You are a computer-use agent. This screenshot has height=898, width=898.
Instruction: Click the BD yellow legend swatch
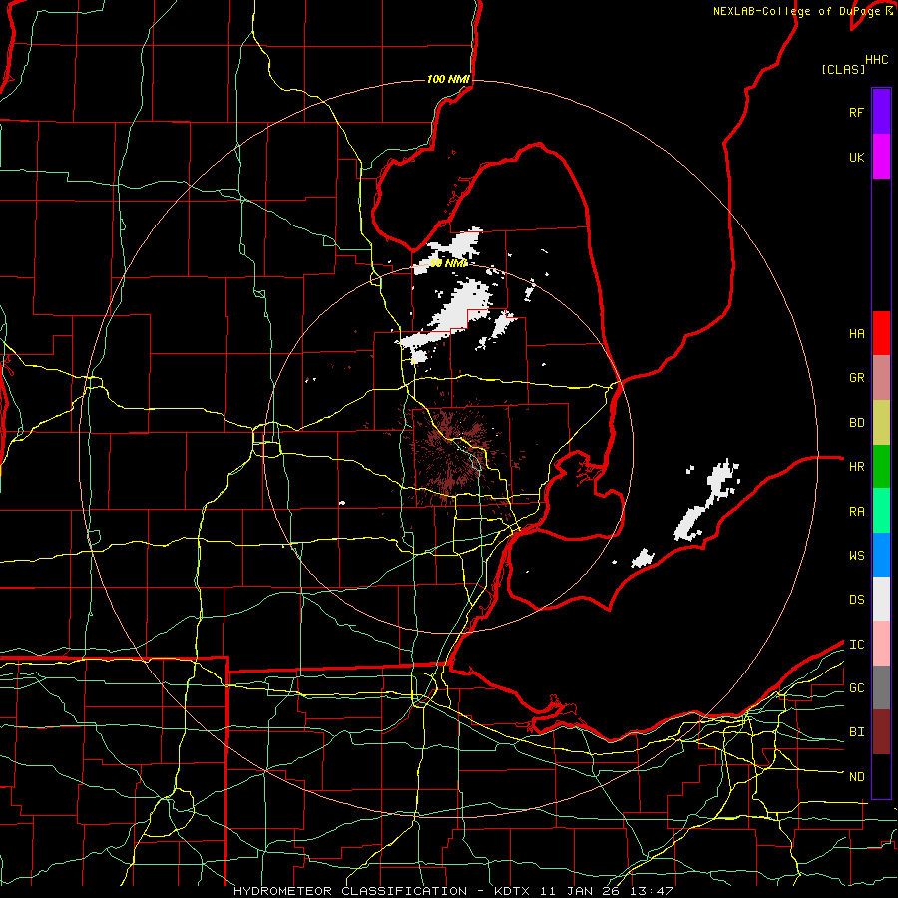[881, 423]
